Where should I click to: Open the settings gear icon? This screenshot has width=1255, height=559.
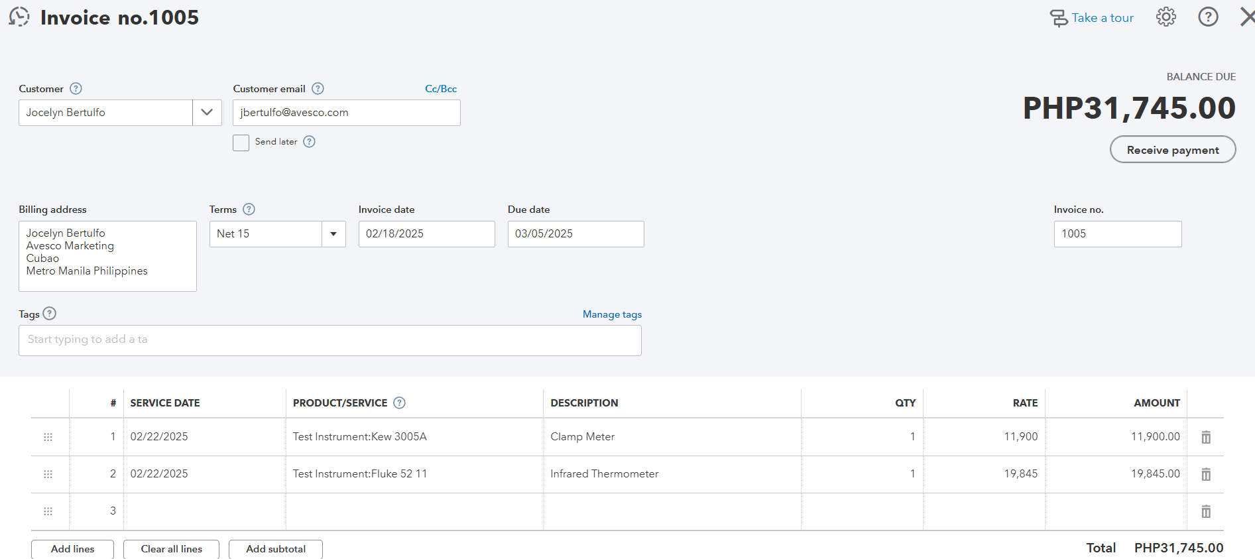pos(1165,17)
